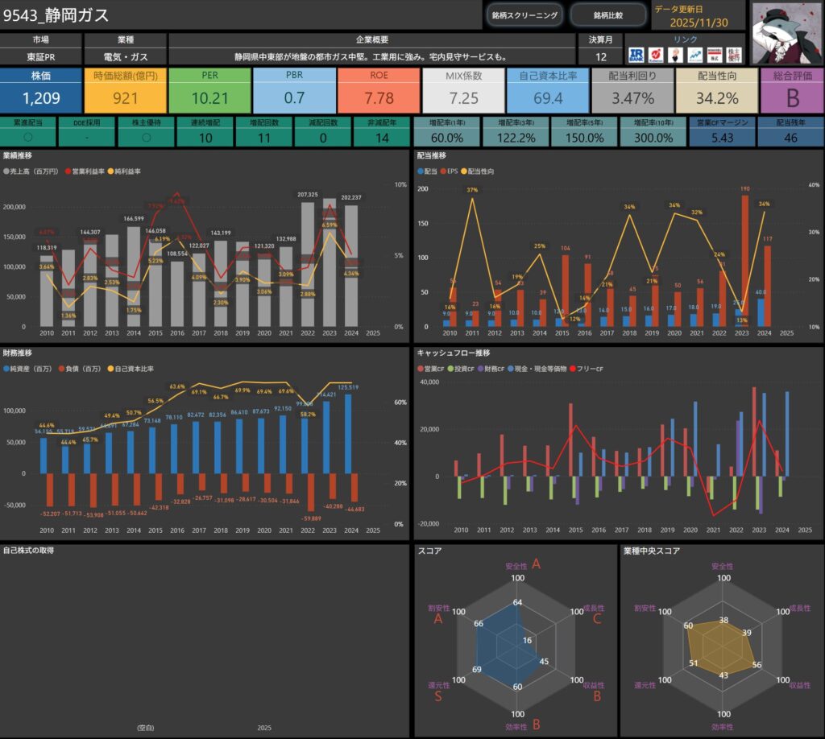Open the Kabutan link icon

point(657,55)
